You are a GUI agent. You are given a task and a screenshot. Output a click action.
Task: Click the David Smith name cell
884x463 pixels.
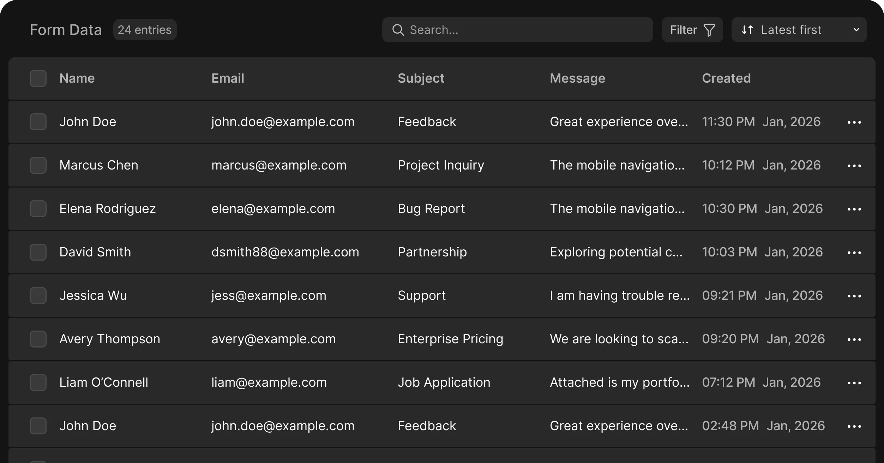pos(95,252)
